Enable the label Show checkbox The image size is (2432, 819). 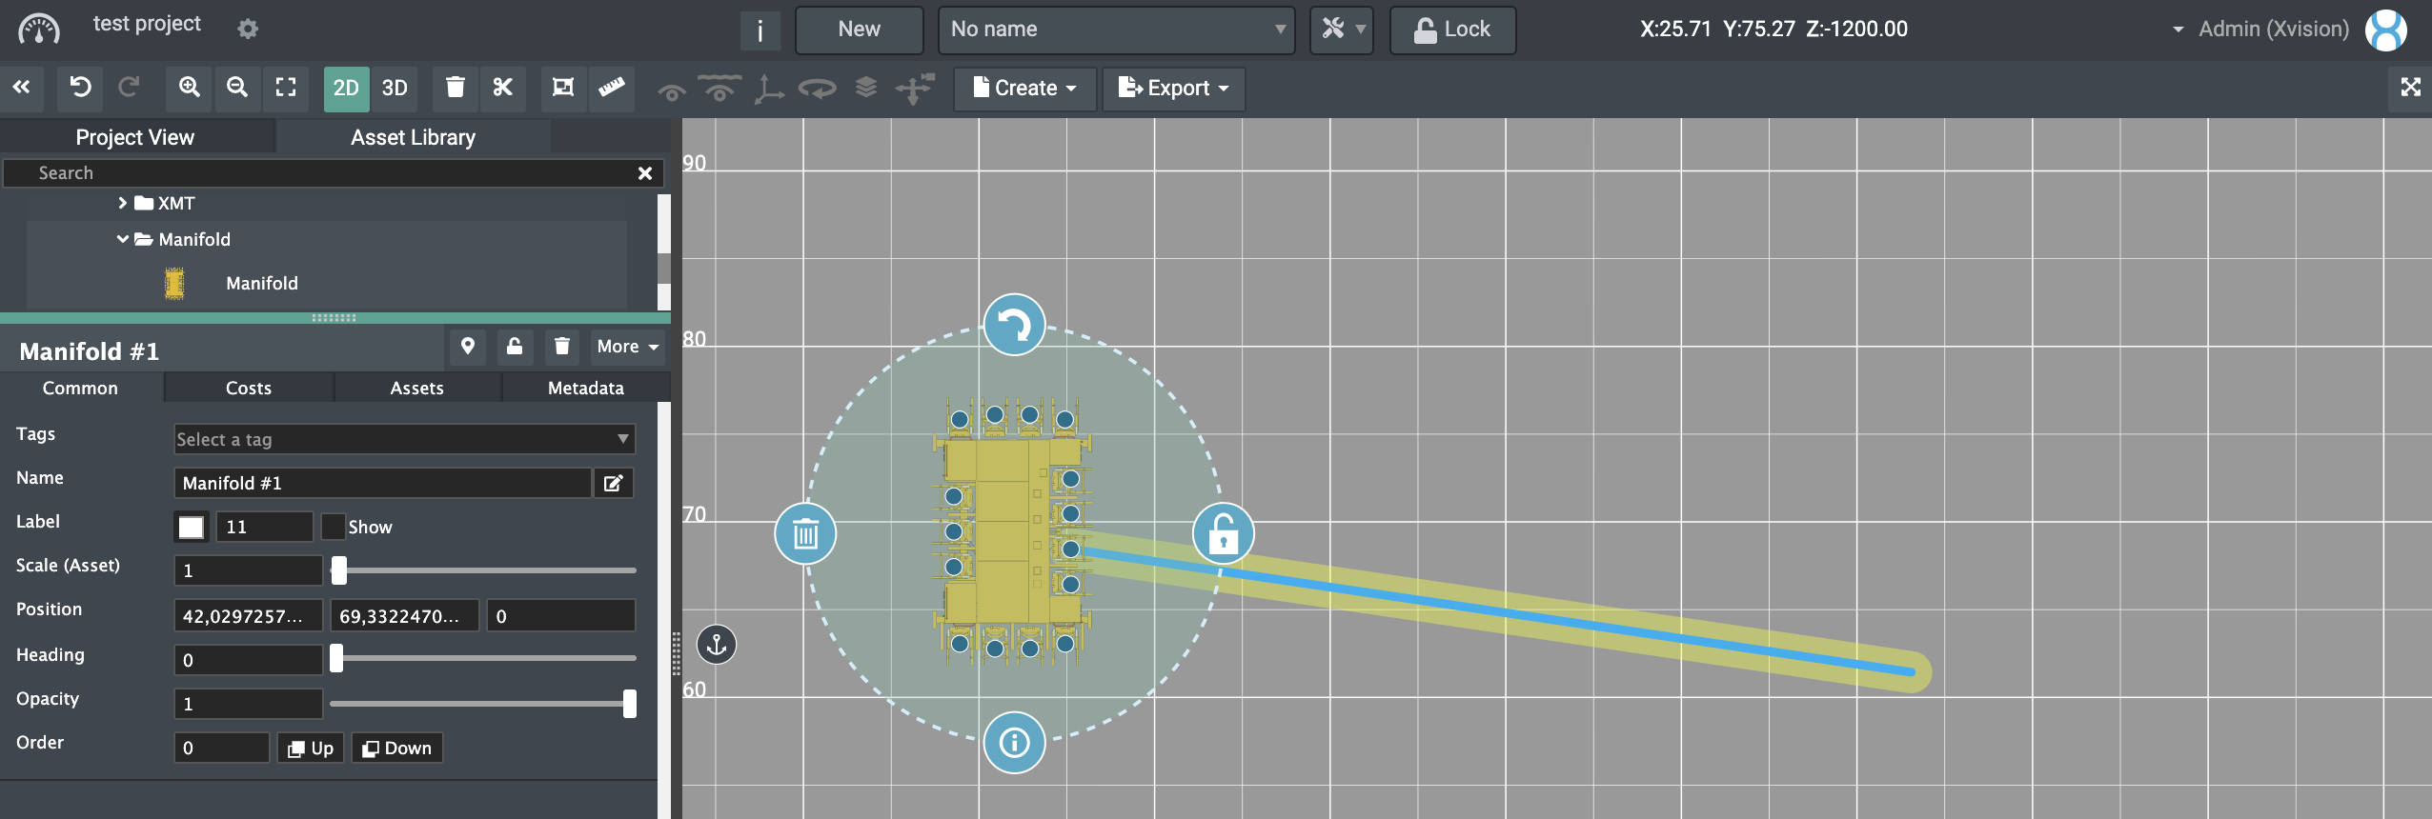[x=333, y=526]
